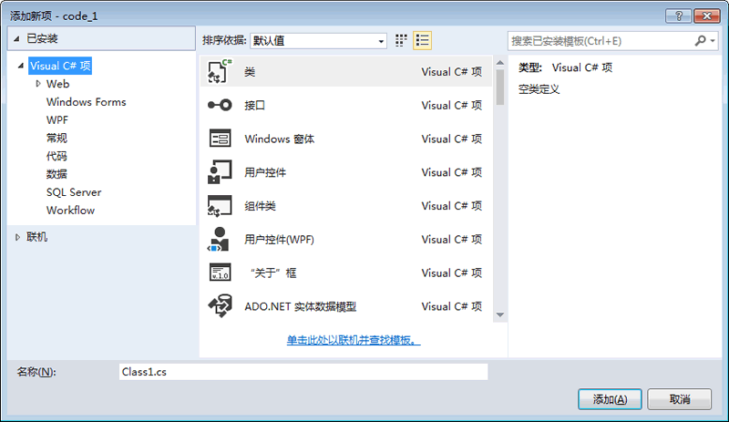Pick the ADO.NET 实体数据模型 icon
This screenshot has width=729, height=422.
click(x=221, y=306)
